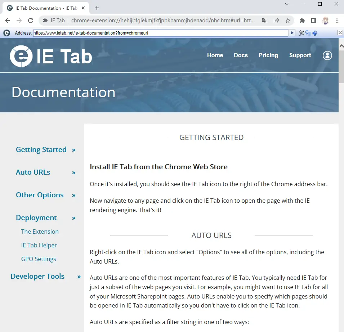Open the GPO Settings link
The width and height of the screenshot is (344, 332).
pos(39,259)
